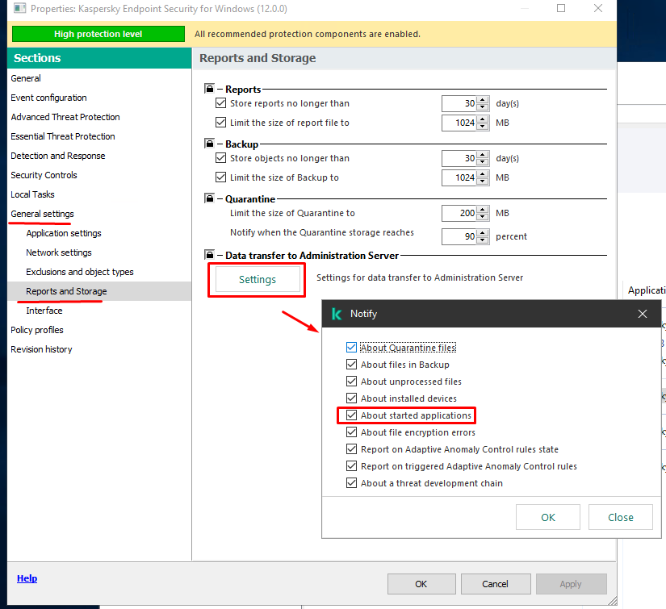
Task: Toggle Report on triggered Adaptive Anomaly Control rules
Action: [351, 466]
